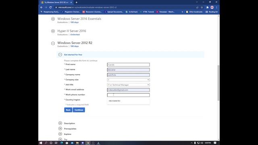Image resolution: width=258 pixels, height=145 pixels.
Task: Switch to Chrome on the taskbar
Action: point(88,143)
